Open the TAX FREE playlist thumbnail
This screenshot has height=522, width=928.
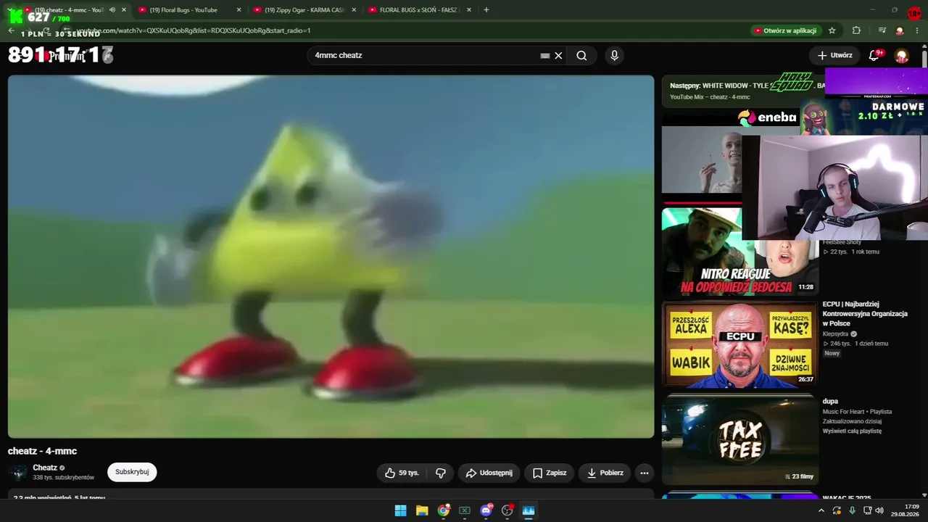coord(740,440)
